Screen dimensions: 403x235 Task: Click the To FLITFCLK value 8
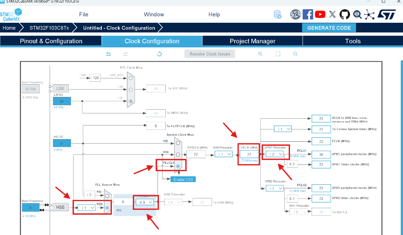click(x=156, y=126)
